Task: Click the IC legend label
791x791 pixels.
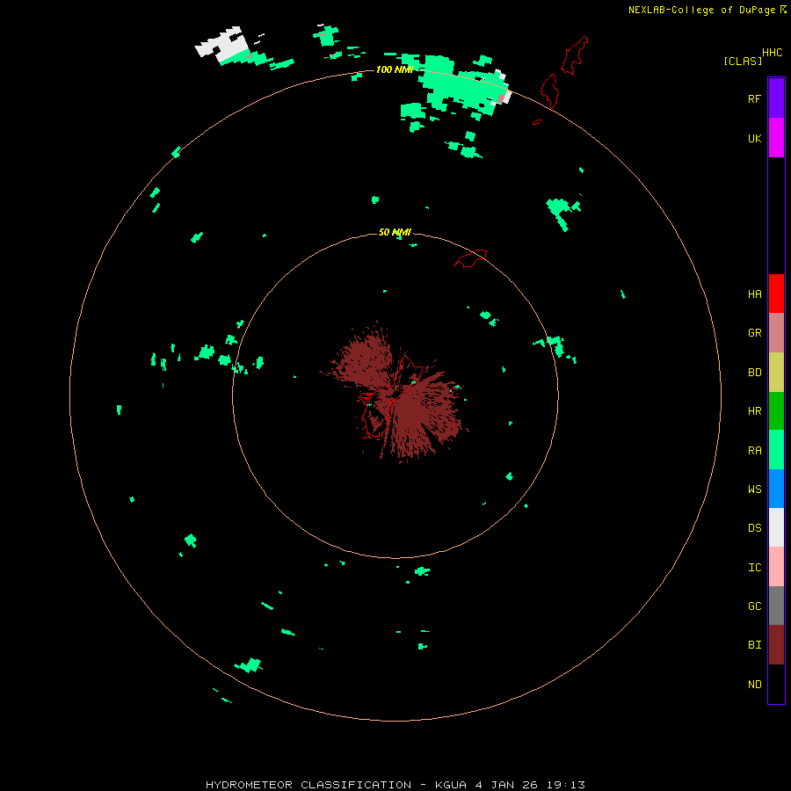Action: point(754,568)
